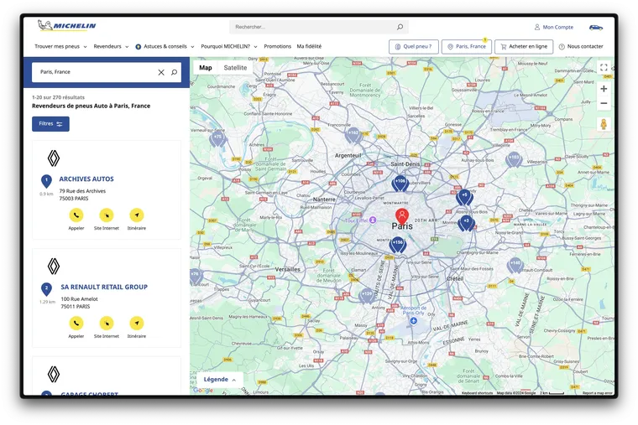This screenshot has width=638, height=425.
Task: Clear dealer search with X icon
Action: coord(161,72)
